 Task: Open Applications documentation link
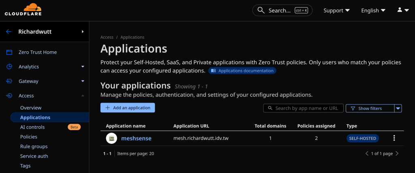click(x=242, y=71)
